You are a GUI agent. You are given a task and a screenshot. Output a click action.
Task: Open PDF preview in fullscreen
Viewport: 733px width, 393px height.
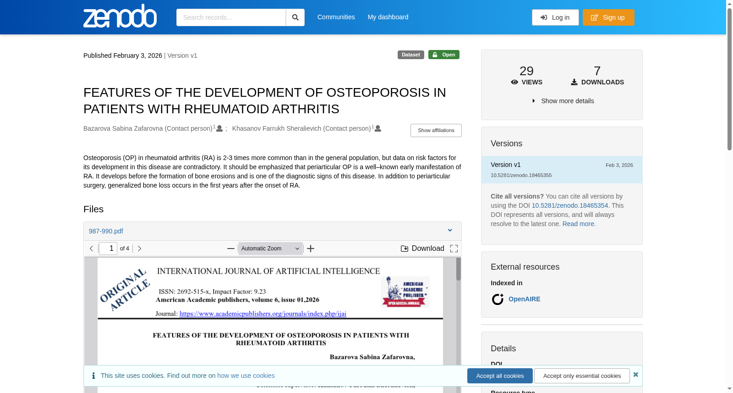(454, 249)
